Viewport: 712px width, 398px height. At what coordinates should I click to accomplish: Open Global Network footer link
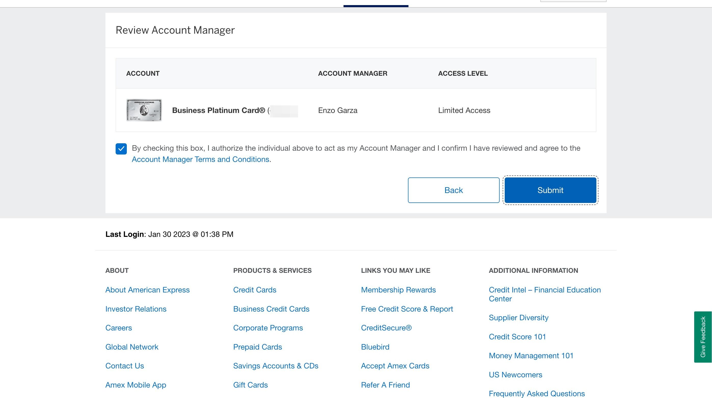[x=132, y=347]
